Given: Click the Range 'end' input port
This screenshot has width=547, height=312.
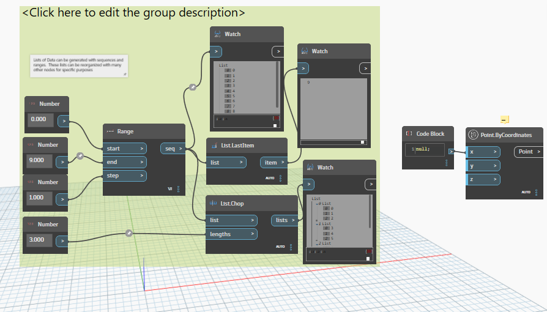Looking at the screenshot, I should (x=125, y=162).
